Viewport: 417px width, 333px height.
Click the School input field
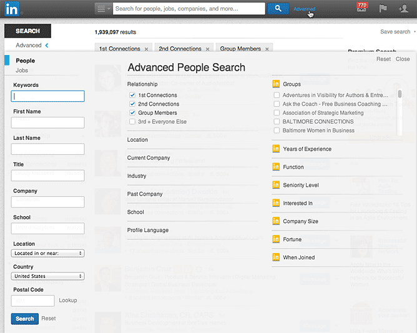coord(48,229)
